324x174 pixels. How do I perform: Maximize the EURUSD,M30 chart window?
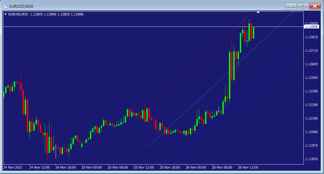point(303,6)
